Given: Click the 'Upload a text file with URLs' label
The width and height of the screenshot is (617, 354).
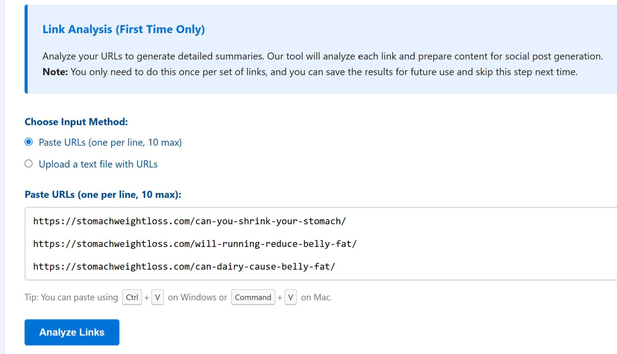Looking at the screenshot, I should coord(98,164).
